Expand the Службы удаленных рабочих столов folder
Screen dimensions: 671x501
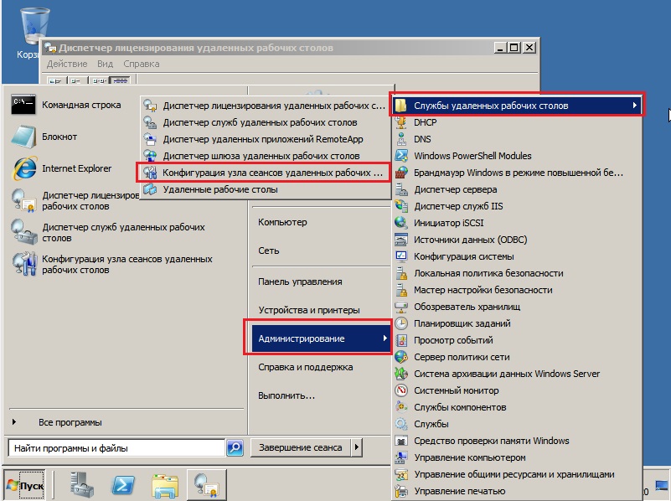(x=518, y=106)
